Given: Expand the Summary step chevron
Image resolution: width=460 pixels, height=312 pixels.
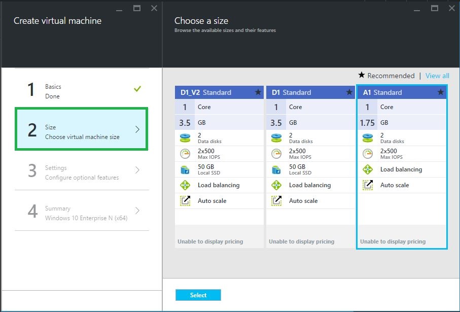Looking at the screenshot, I should (137, 211).
